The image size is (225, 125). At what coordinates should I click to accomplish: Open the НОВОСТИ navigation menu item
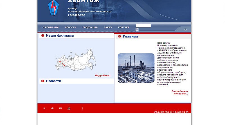[x=70, y=27]
